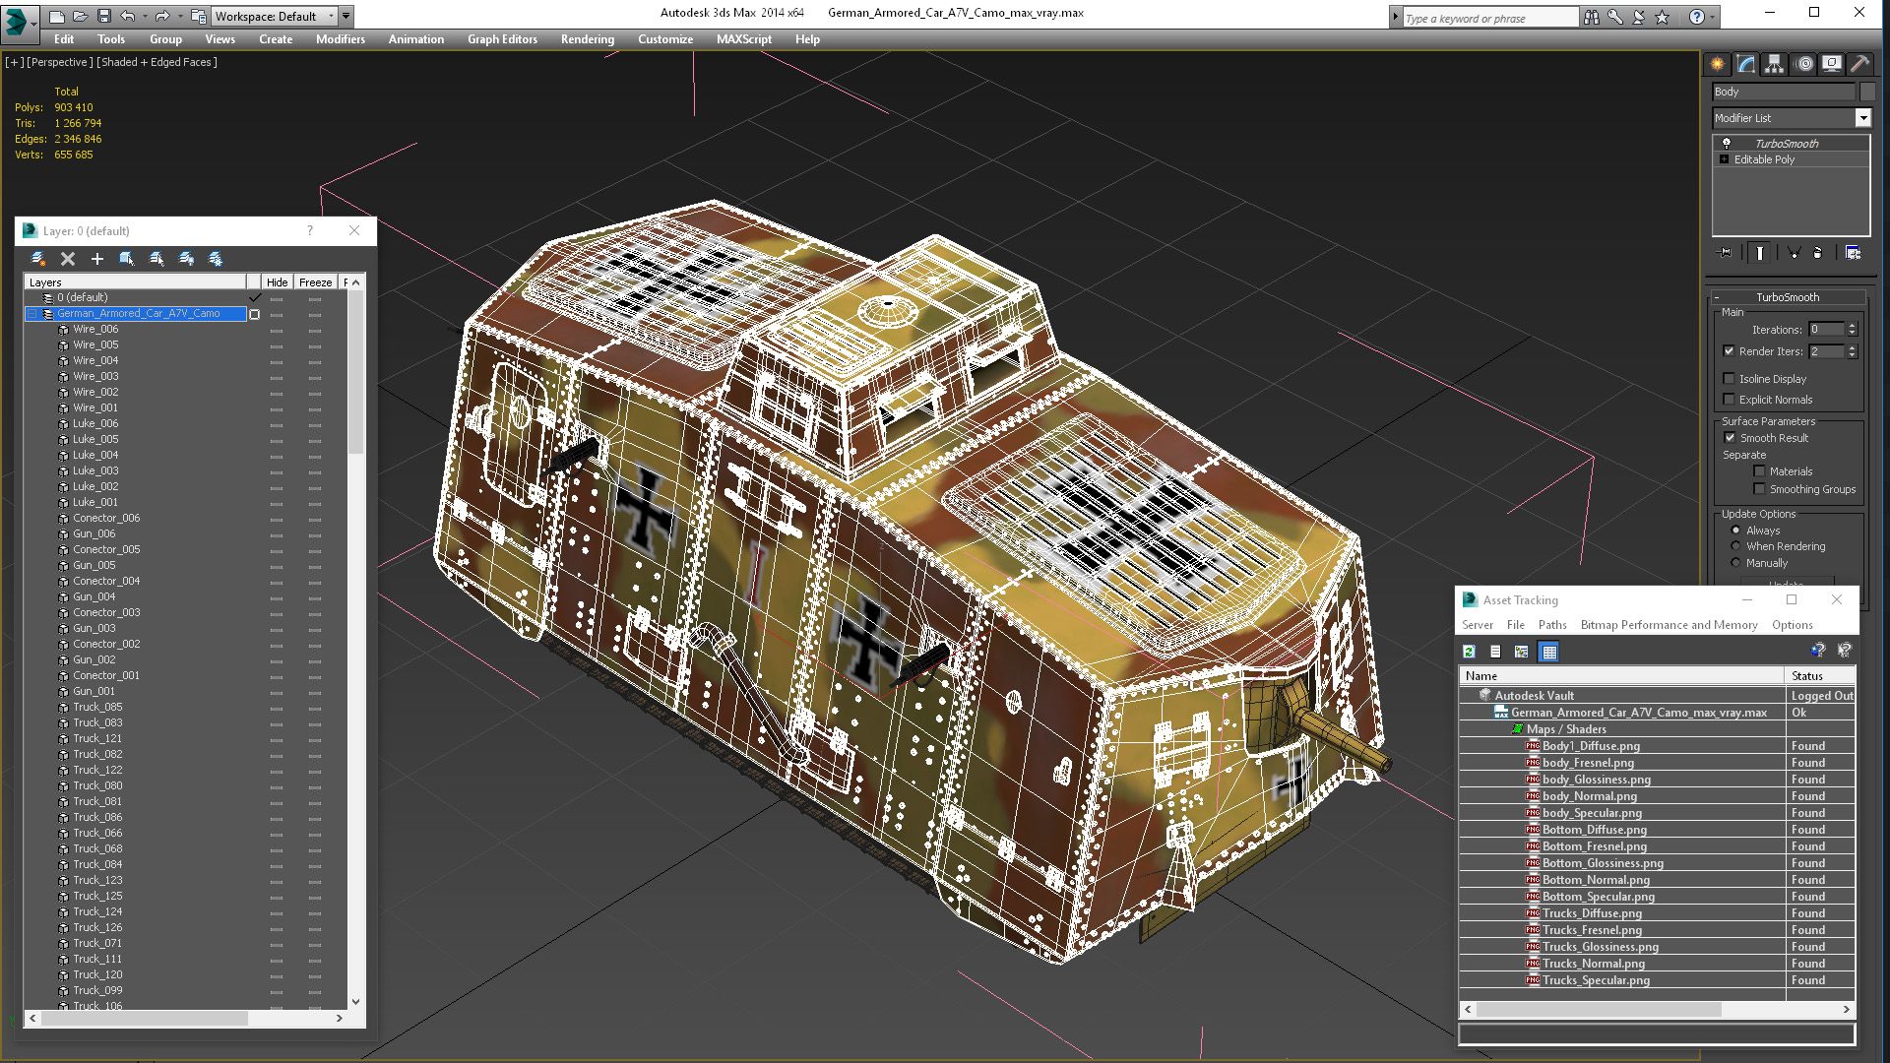Click the keyword search field

tap(1489, 18)
